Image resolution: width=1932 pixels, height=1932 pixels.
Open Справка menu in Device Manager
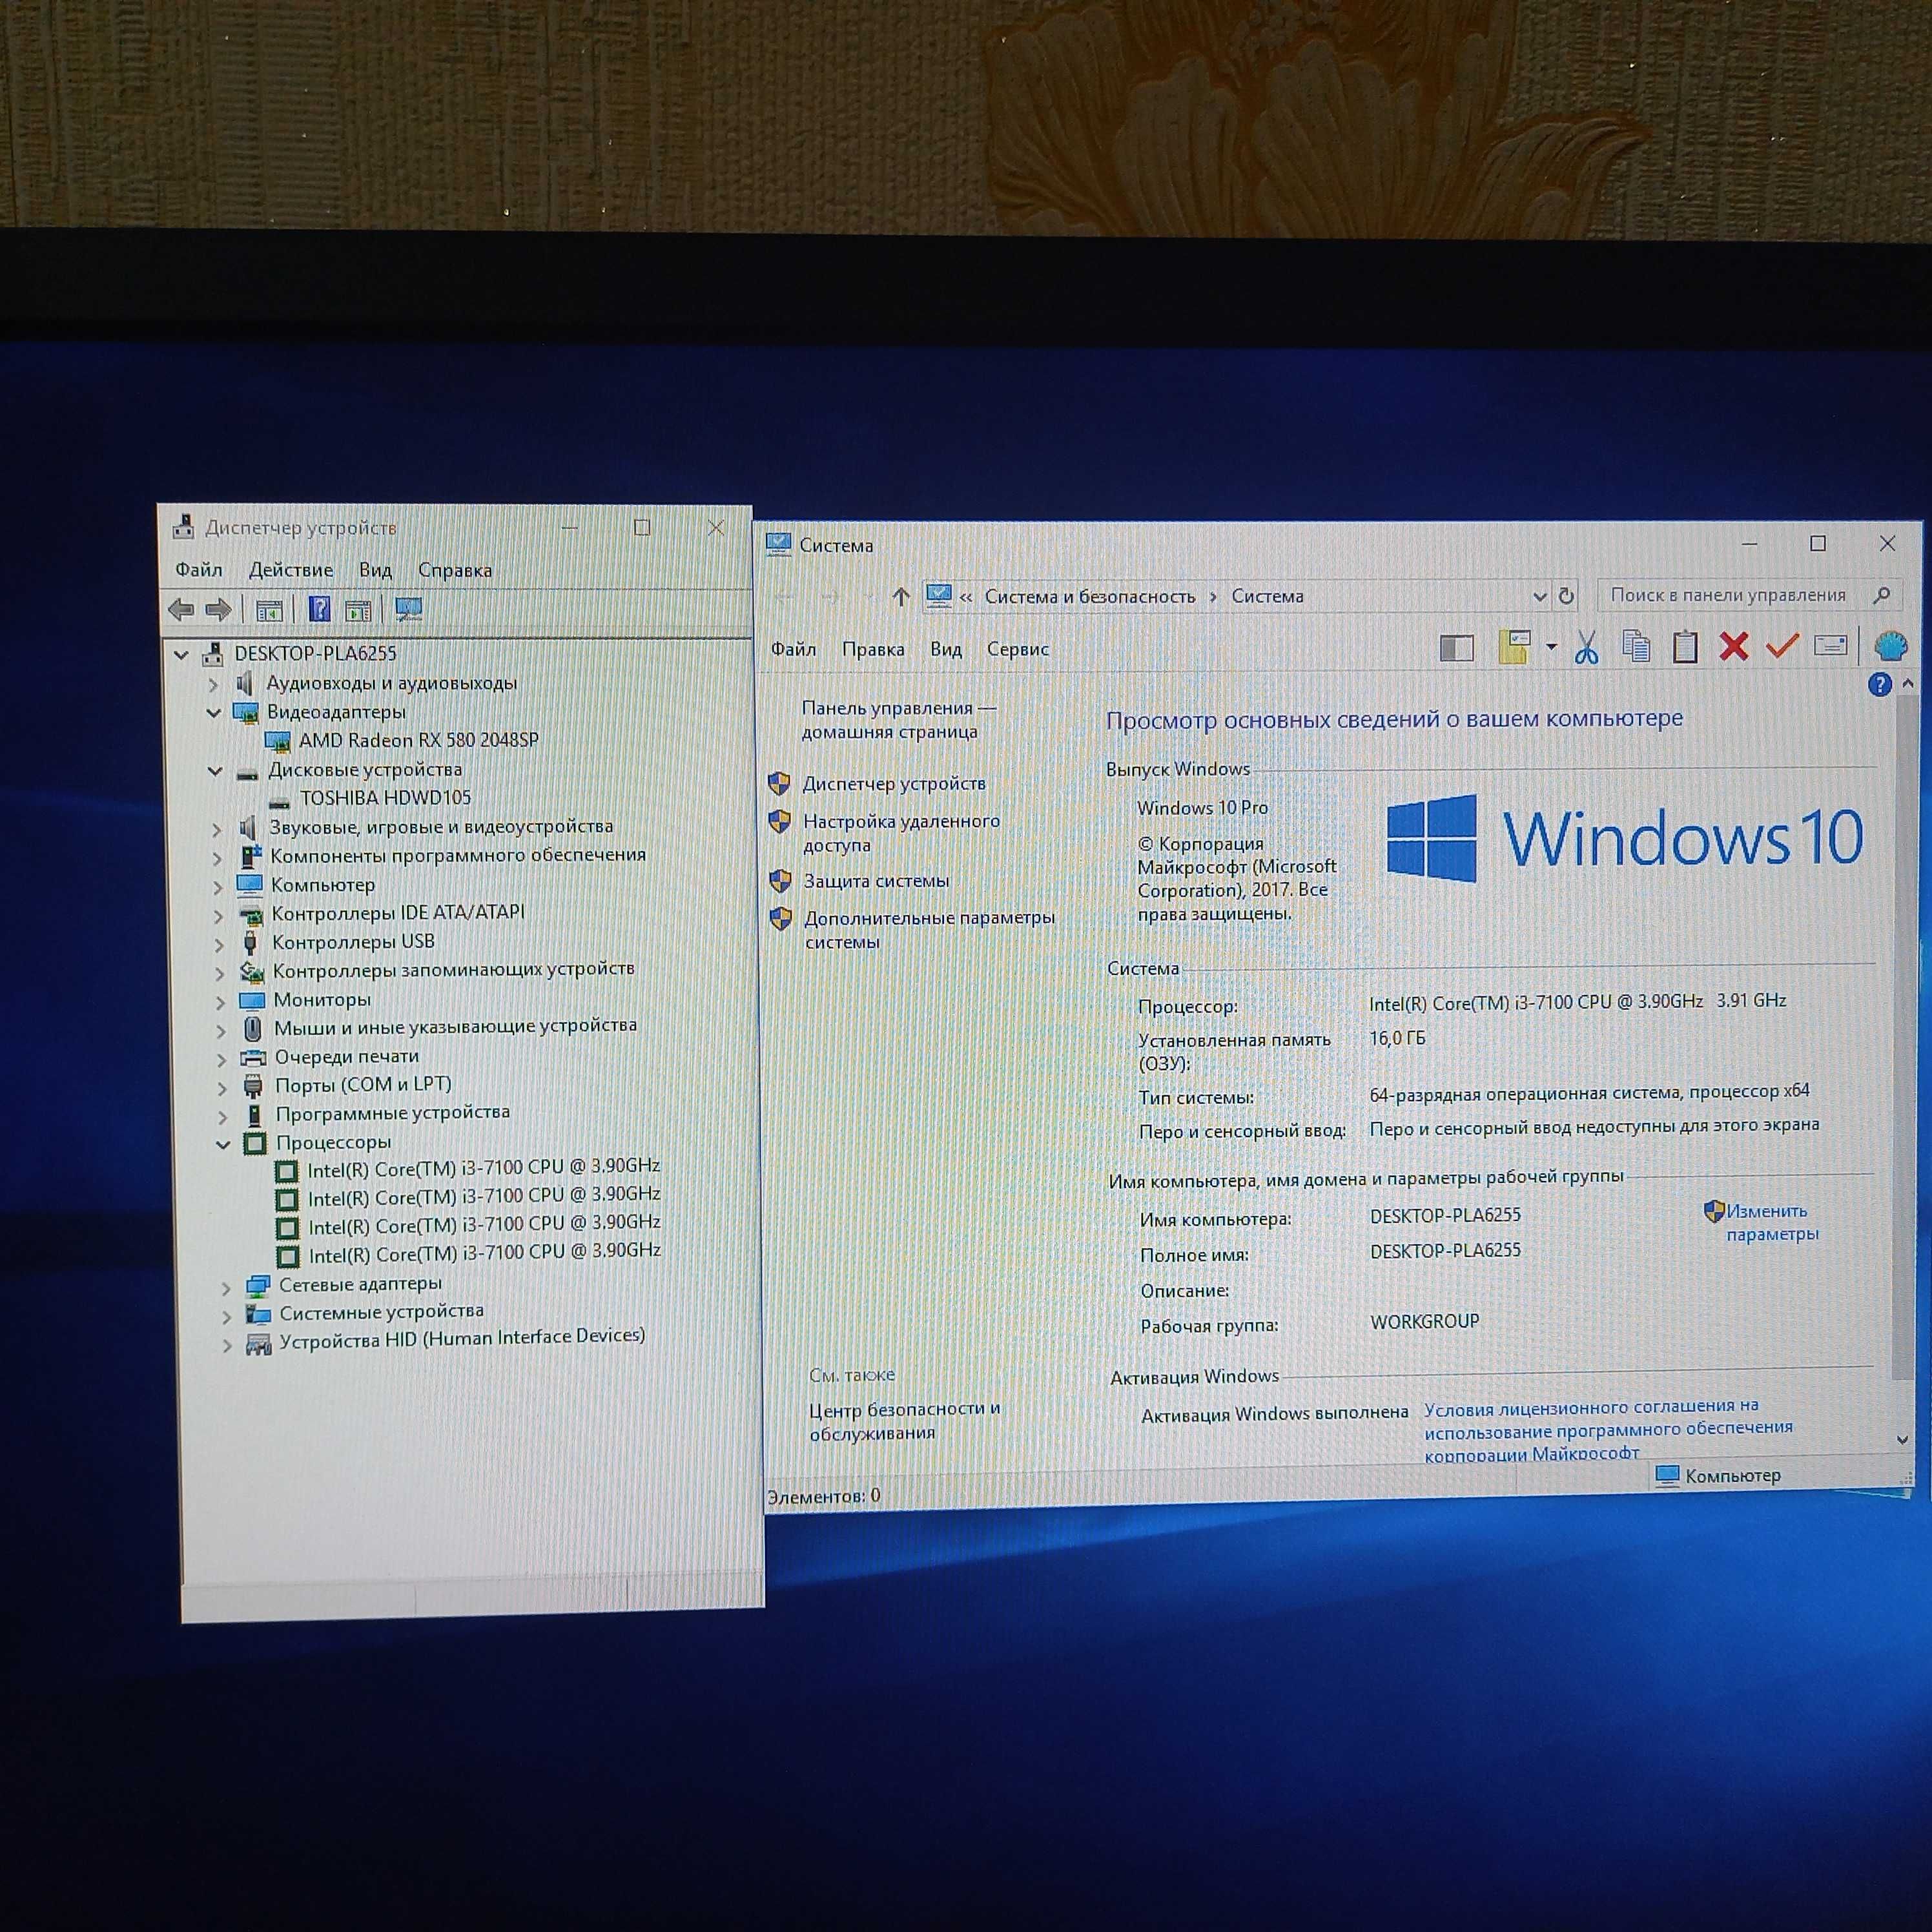[x=455, y=570]
